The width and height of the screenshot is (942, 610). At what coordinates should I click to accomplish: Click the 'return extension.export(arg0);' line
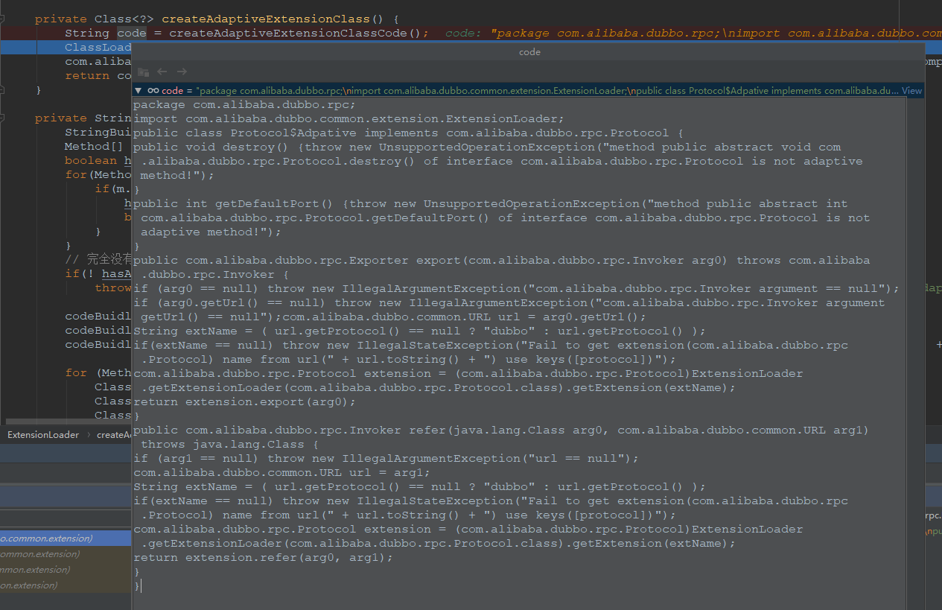tap(244, 402)
